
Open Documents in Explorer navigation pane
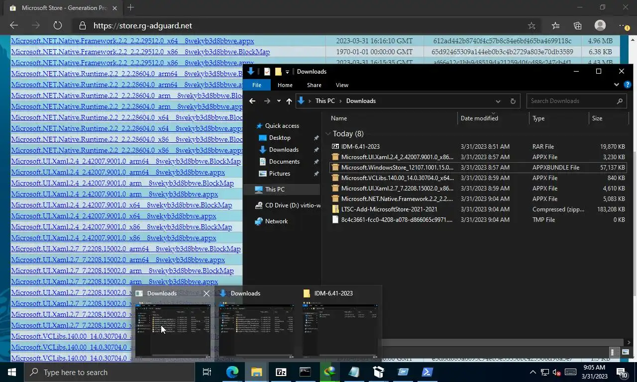coord(284,162)
